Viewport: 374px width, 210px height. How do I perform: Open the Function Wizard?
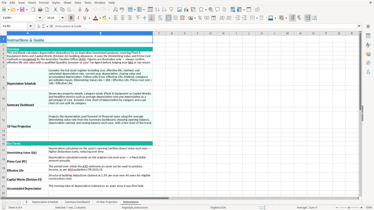(39, 26)
